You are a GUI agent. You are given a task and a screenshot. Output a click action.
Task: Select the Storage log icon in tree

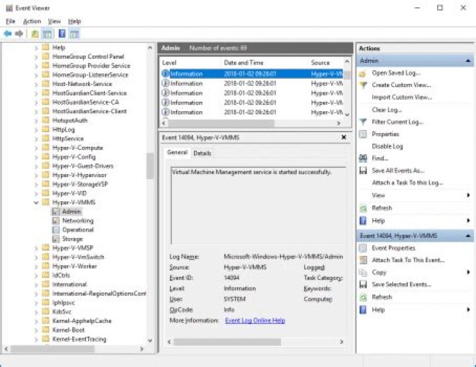[56, 239]
